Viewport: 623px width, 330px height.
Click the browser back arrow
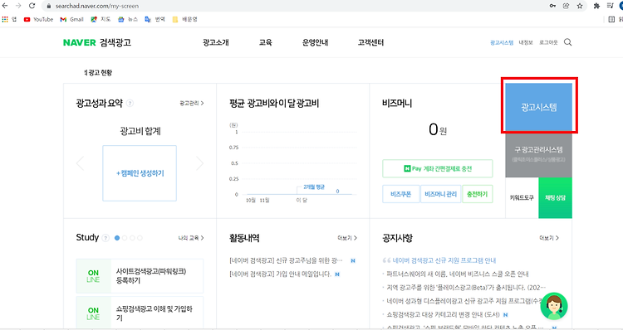pos(5,6)
